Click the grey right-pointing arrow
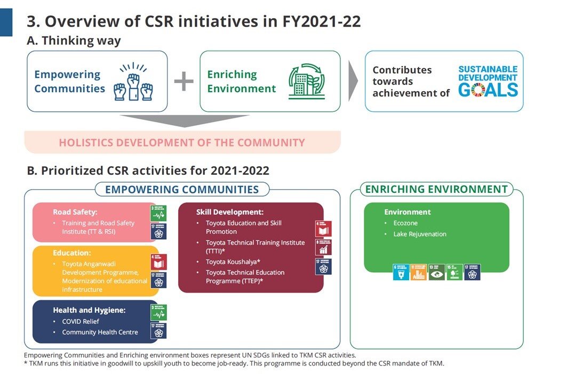The image size is (567, 374). (x=353, y=81)
